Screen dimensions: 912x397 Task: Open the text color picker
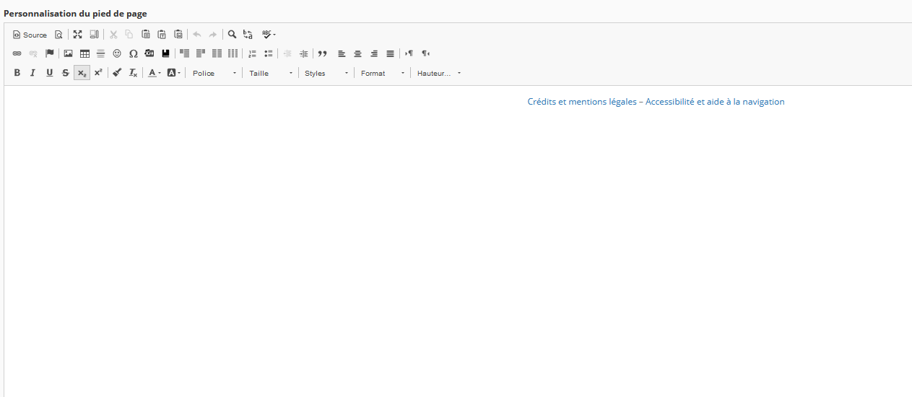click(154, 73)
